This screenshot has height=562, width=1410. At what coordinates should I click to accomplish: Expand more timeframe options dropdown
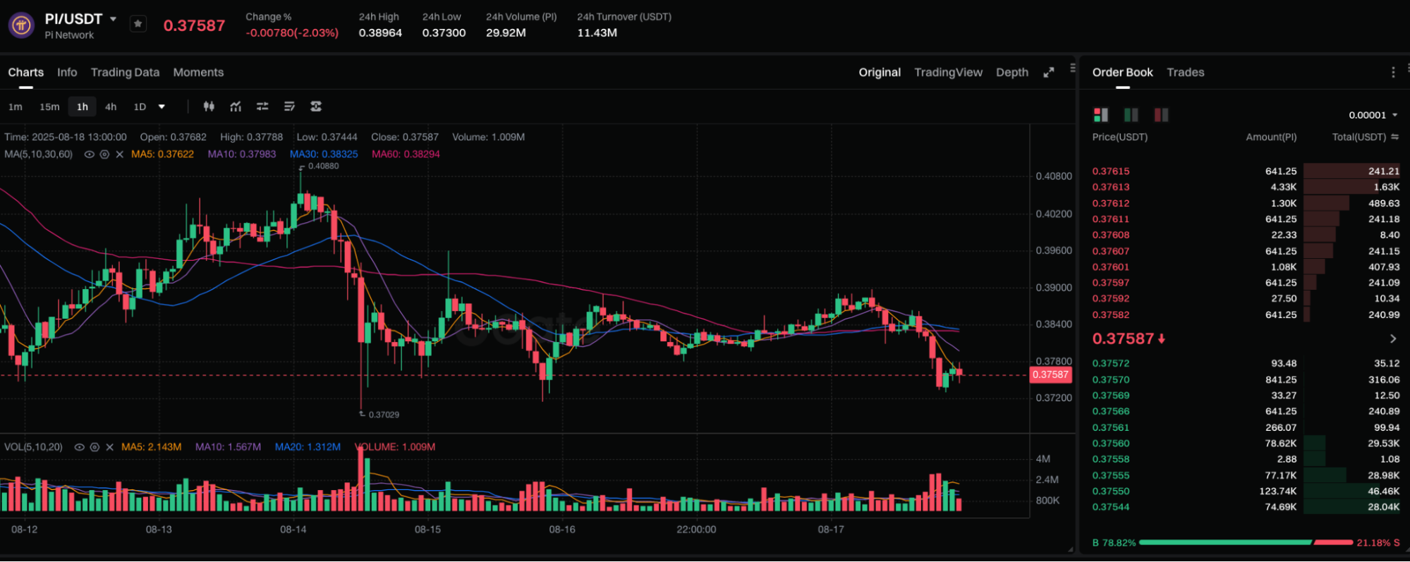tap(162, 107)
